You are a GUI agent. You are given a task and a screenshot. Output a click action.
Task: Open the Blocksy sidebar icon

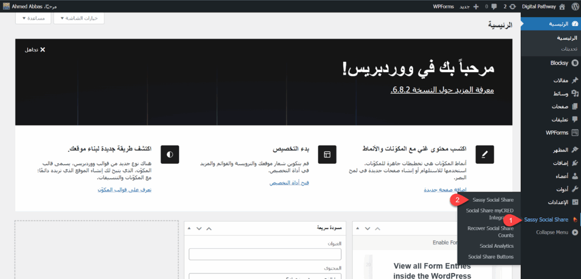pos(575,63)
